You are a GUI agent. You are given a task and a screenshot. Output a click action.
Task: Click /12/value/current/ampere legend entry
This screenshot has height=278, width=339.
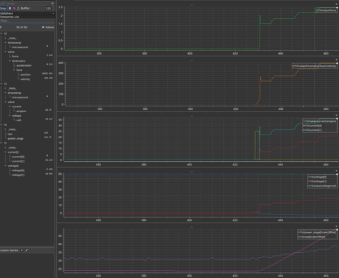pos(320,121)
